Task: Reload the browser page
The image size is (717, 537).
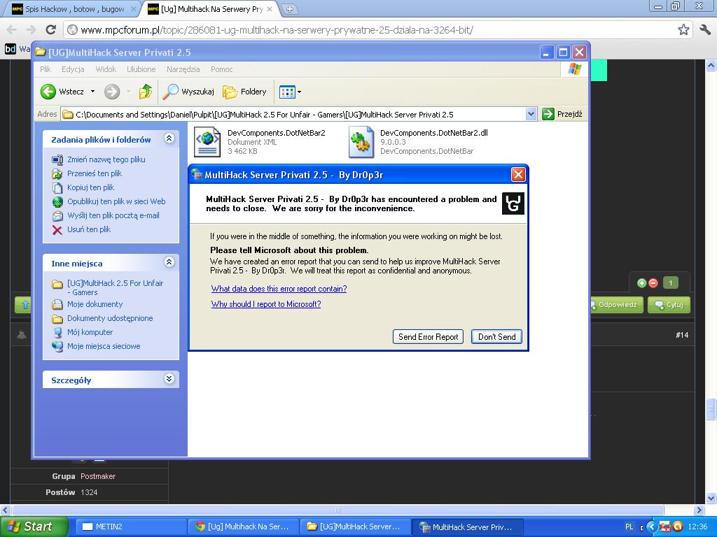Action: point(50,29)
